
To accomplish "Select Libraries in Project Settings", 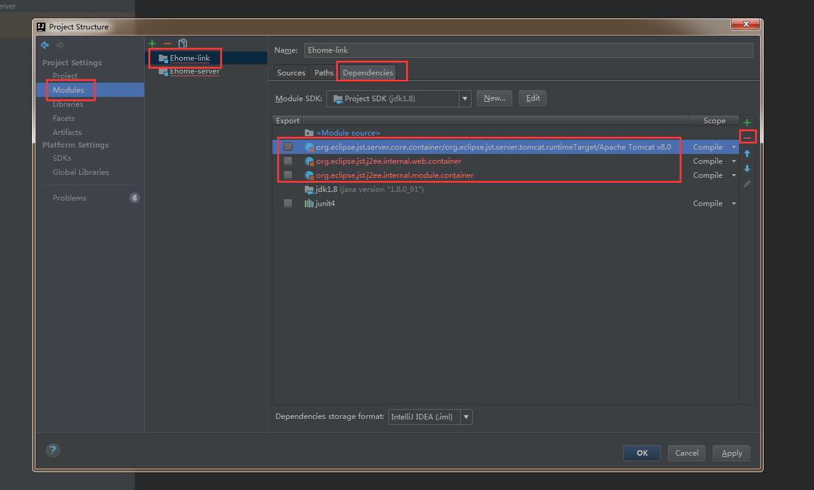I will pyautogui.click(x=68, y=104).
